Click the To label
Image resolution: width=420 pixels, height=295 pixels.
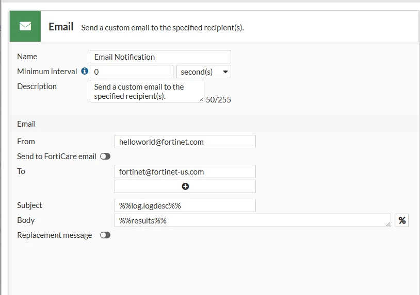pos(21,171)
